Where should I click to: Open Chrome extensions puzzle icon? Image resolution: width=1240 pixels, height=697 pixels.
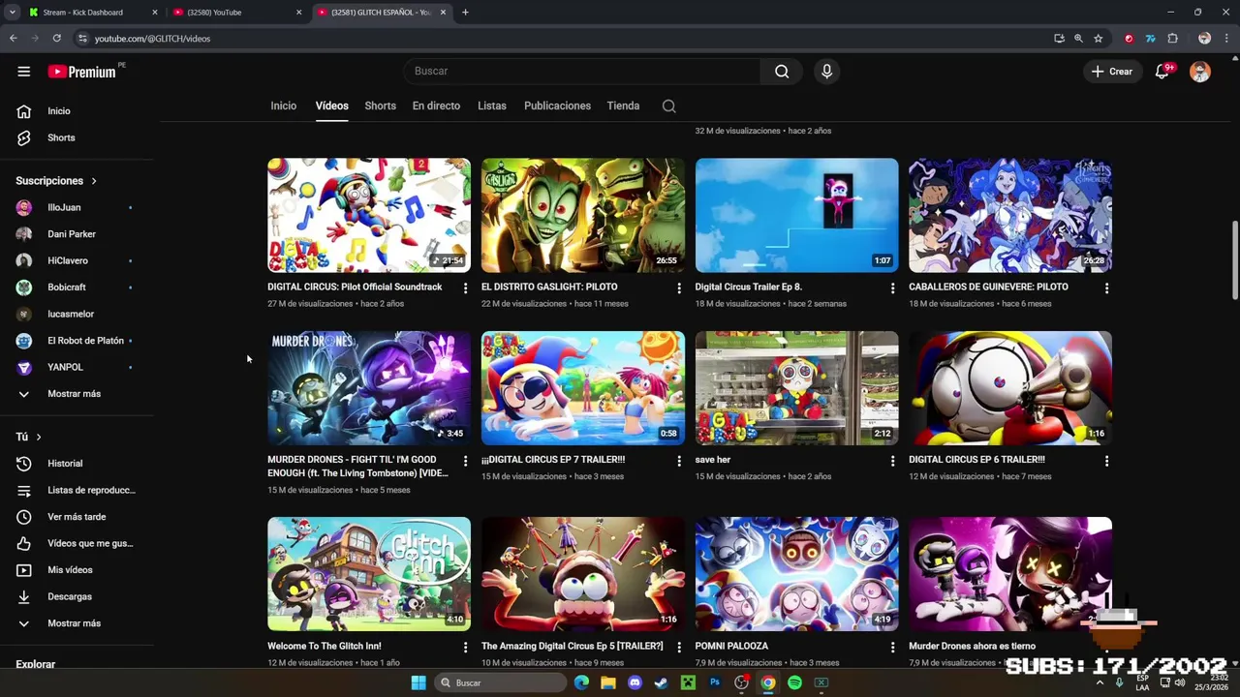point(1172,39)
